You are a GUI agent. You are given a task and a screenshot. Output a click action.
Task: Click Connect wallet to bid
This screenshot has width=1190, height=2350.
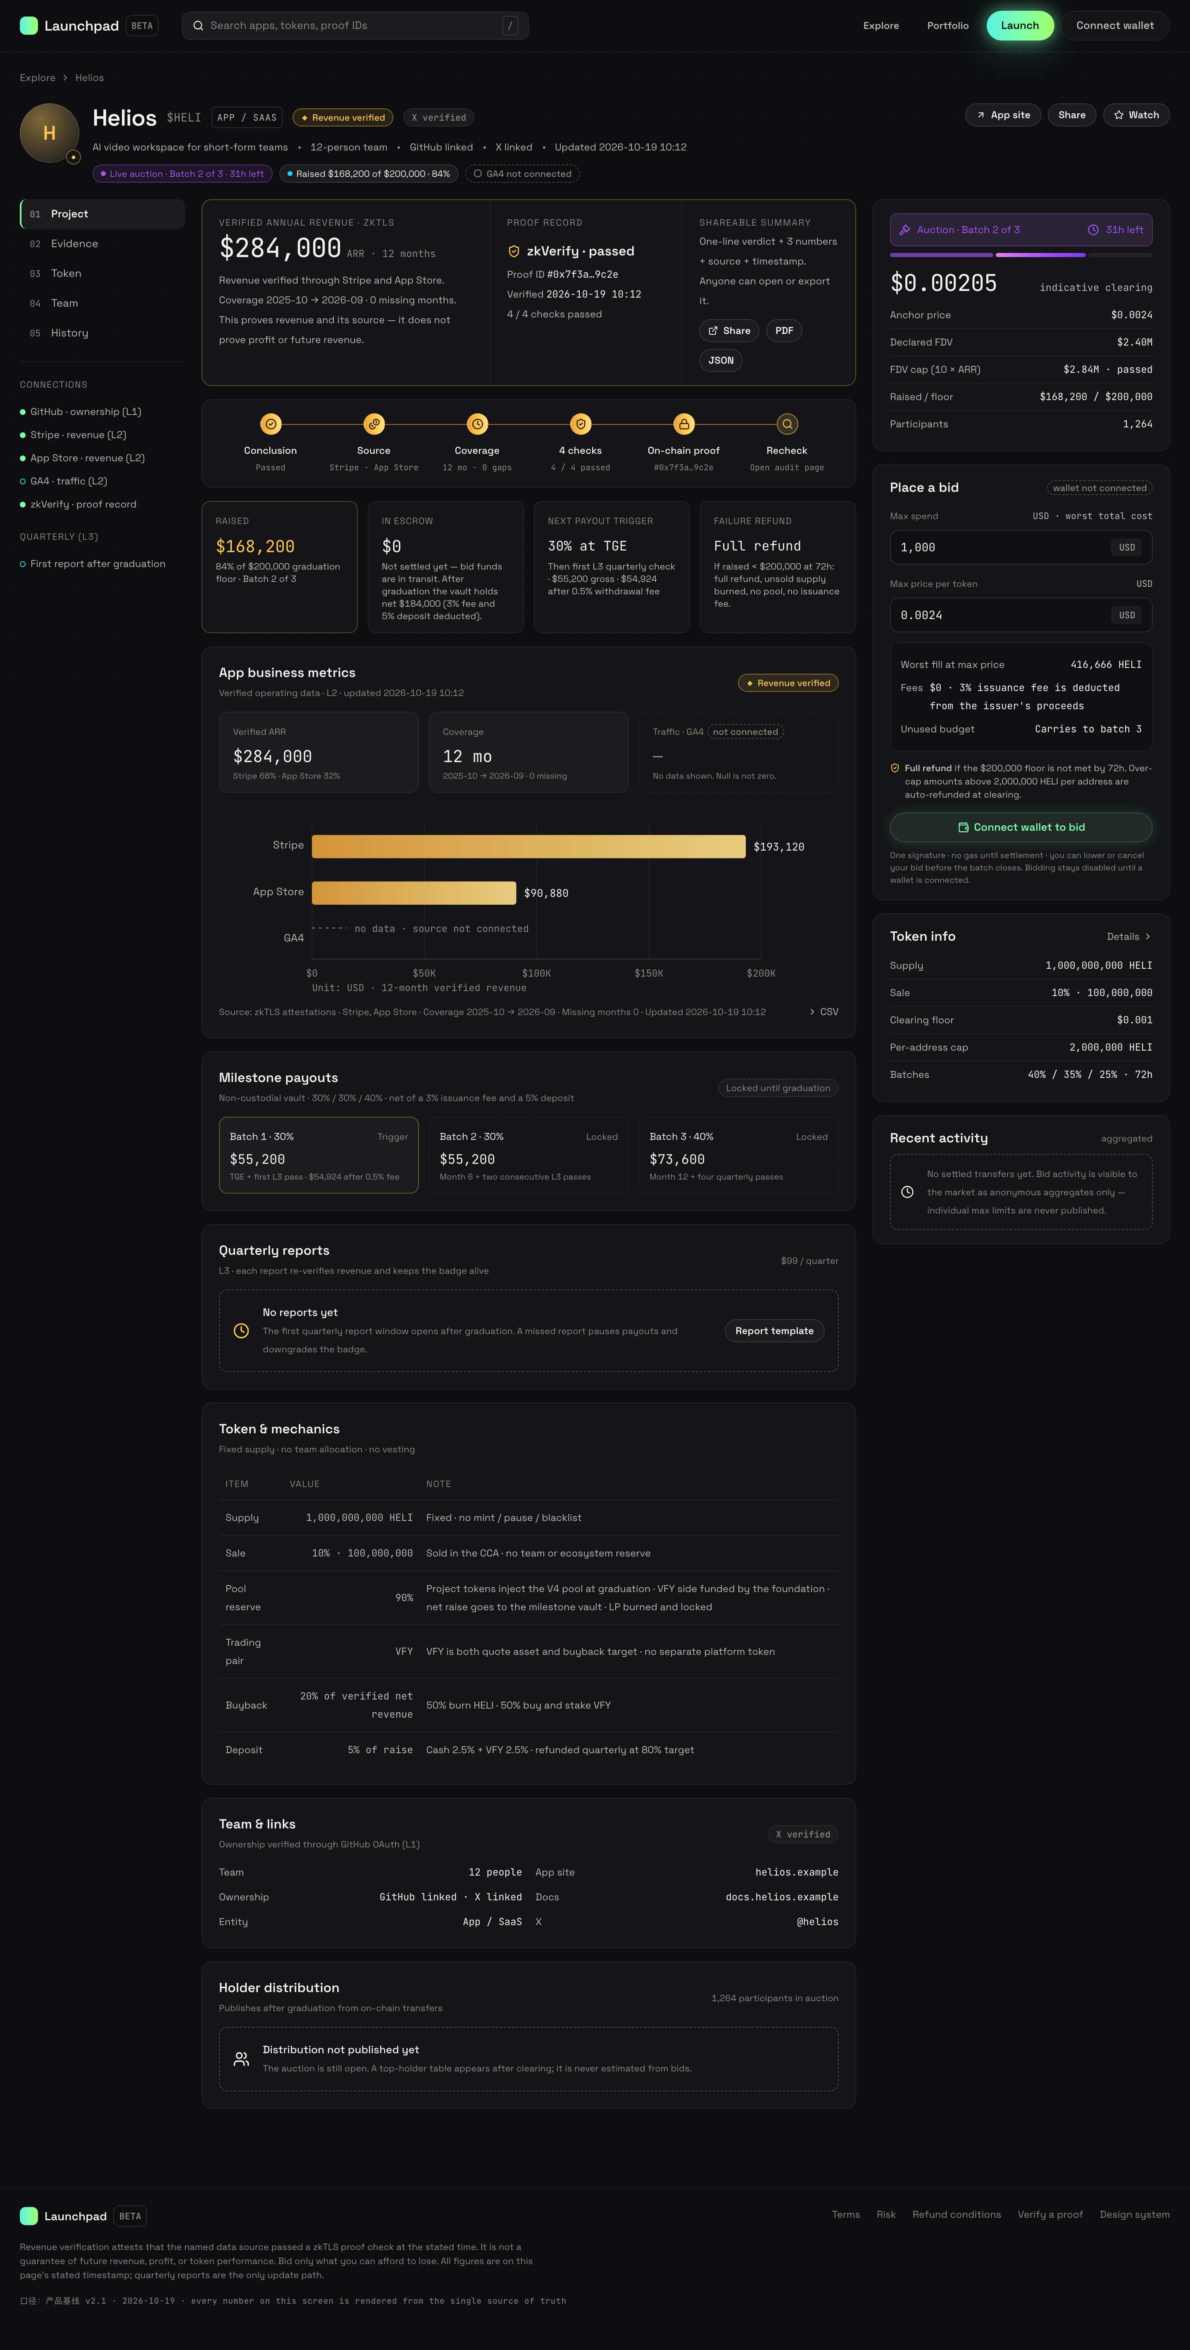1021,827
